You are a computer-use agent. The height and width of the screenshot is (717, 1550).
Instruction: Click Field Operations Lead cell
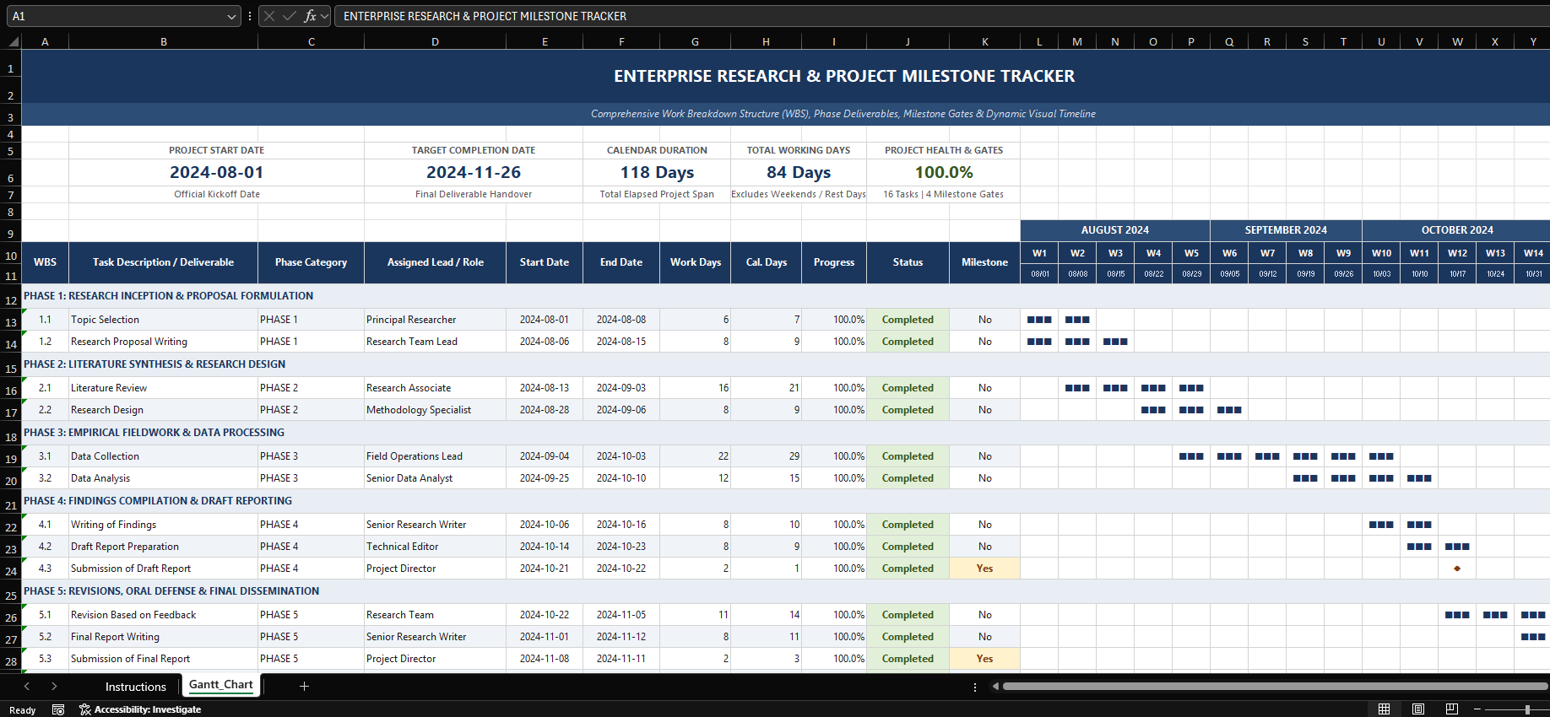(435, 456)
